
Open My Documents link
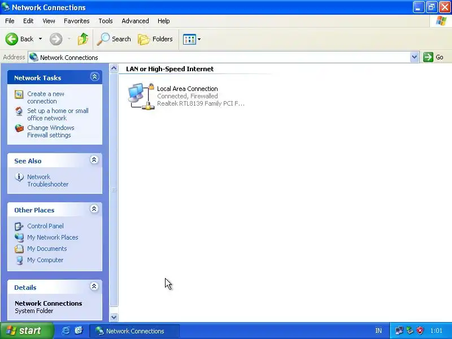click(x=47, y=249)
